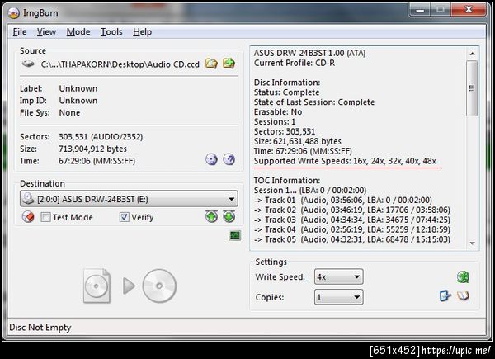Image resolution: width=495 pixels, height=359 pixels.
Task: Click the erase disc icon beside Test Mode
Action: tap(28, 217)
